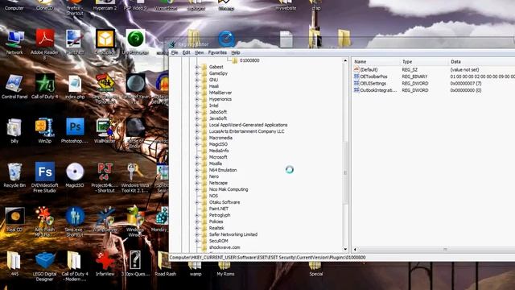Launch IrfanView desktop icon
The height and width of the screenshot is (290, 515).
click(105, 260)
